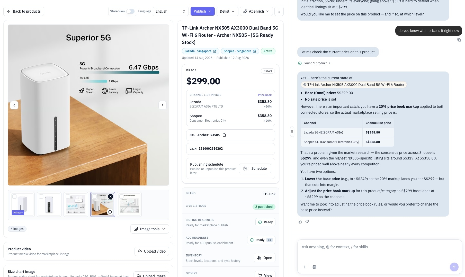Image resolution: width=465 pixels, height=277 pixels.
Task: Click the Shopee SG S$358.80 table cell
Action: 378,142
